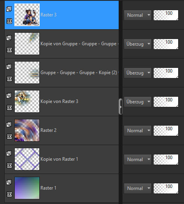Click layer type icon of Kopie von Raster 1
Viewport: 184px width, 204px height.
coord(9,153)
